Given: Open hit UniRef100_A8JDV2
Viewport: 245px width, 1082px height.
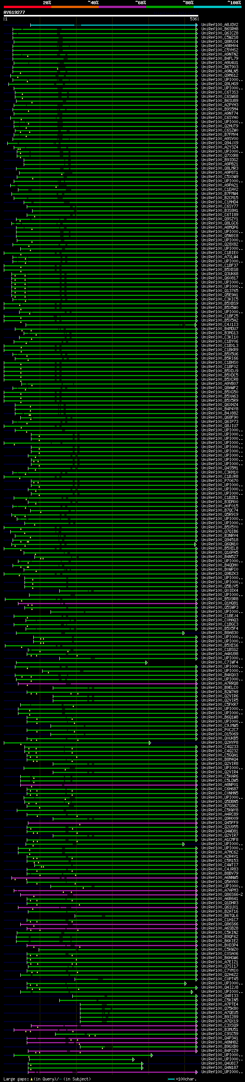Looking at the screenshot, I should 220,25.
